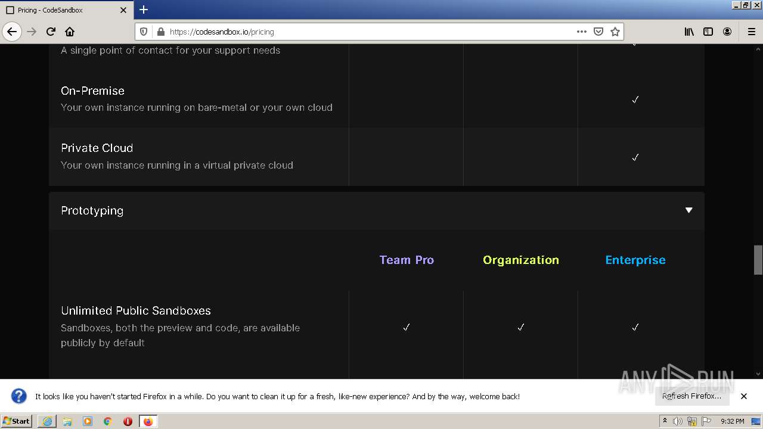Save page to Pocket
The height and width of the screenshot is (429, 763).
598,32
